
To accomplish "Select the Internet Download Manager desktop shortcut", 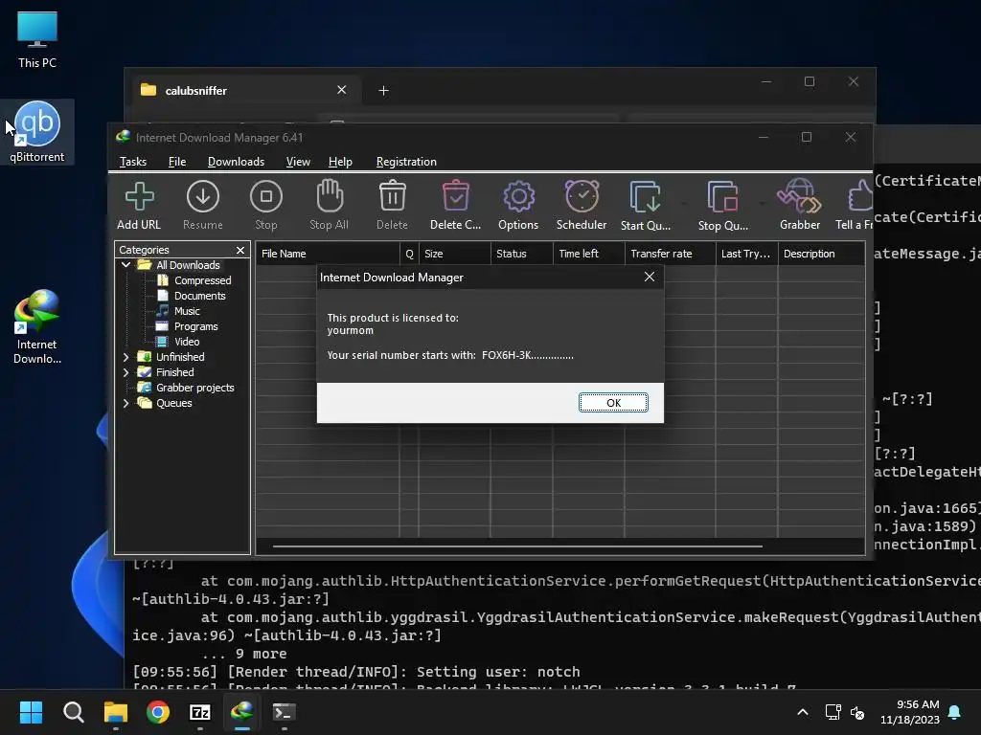I will (37, 326).
